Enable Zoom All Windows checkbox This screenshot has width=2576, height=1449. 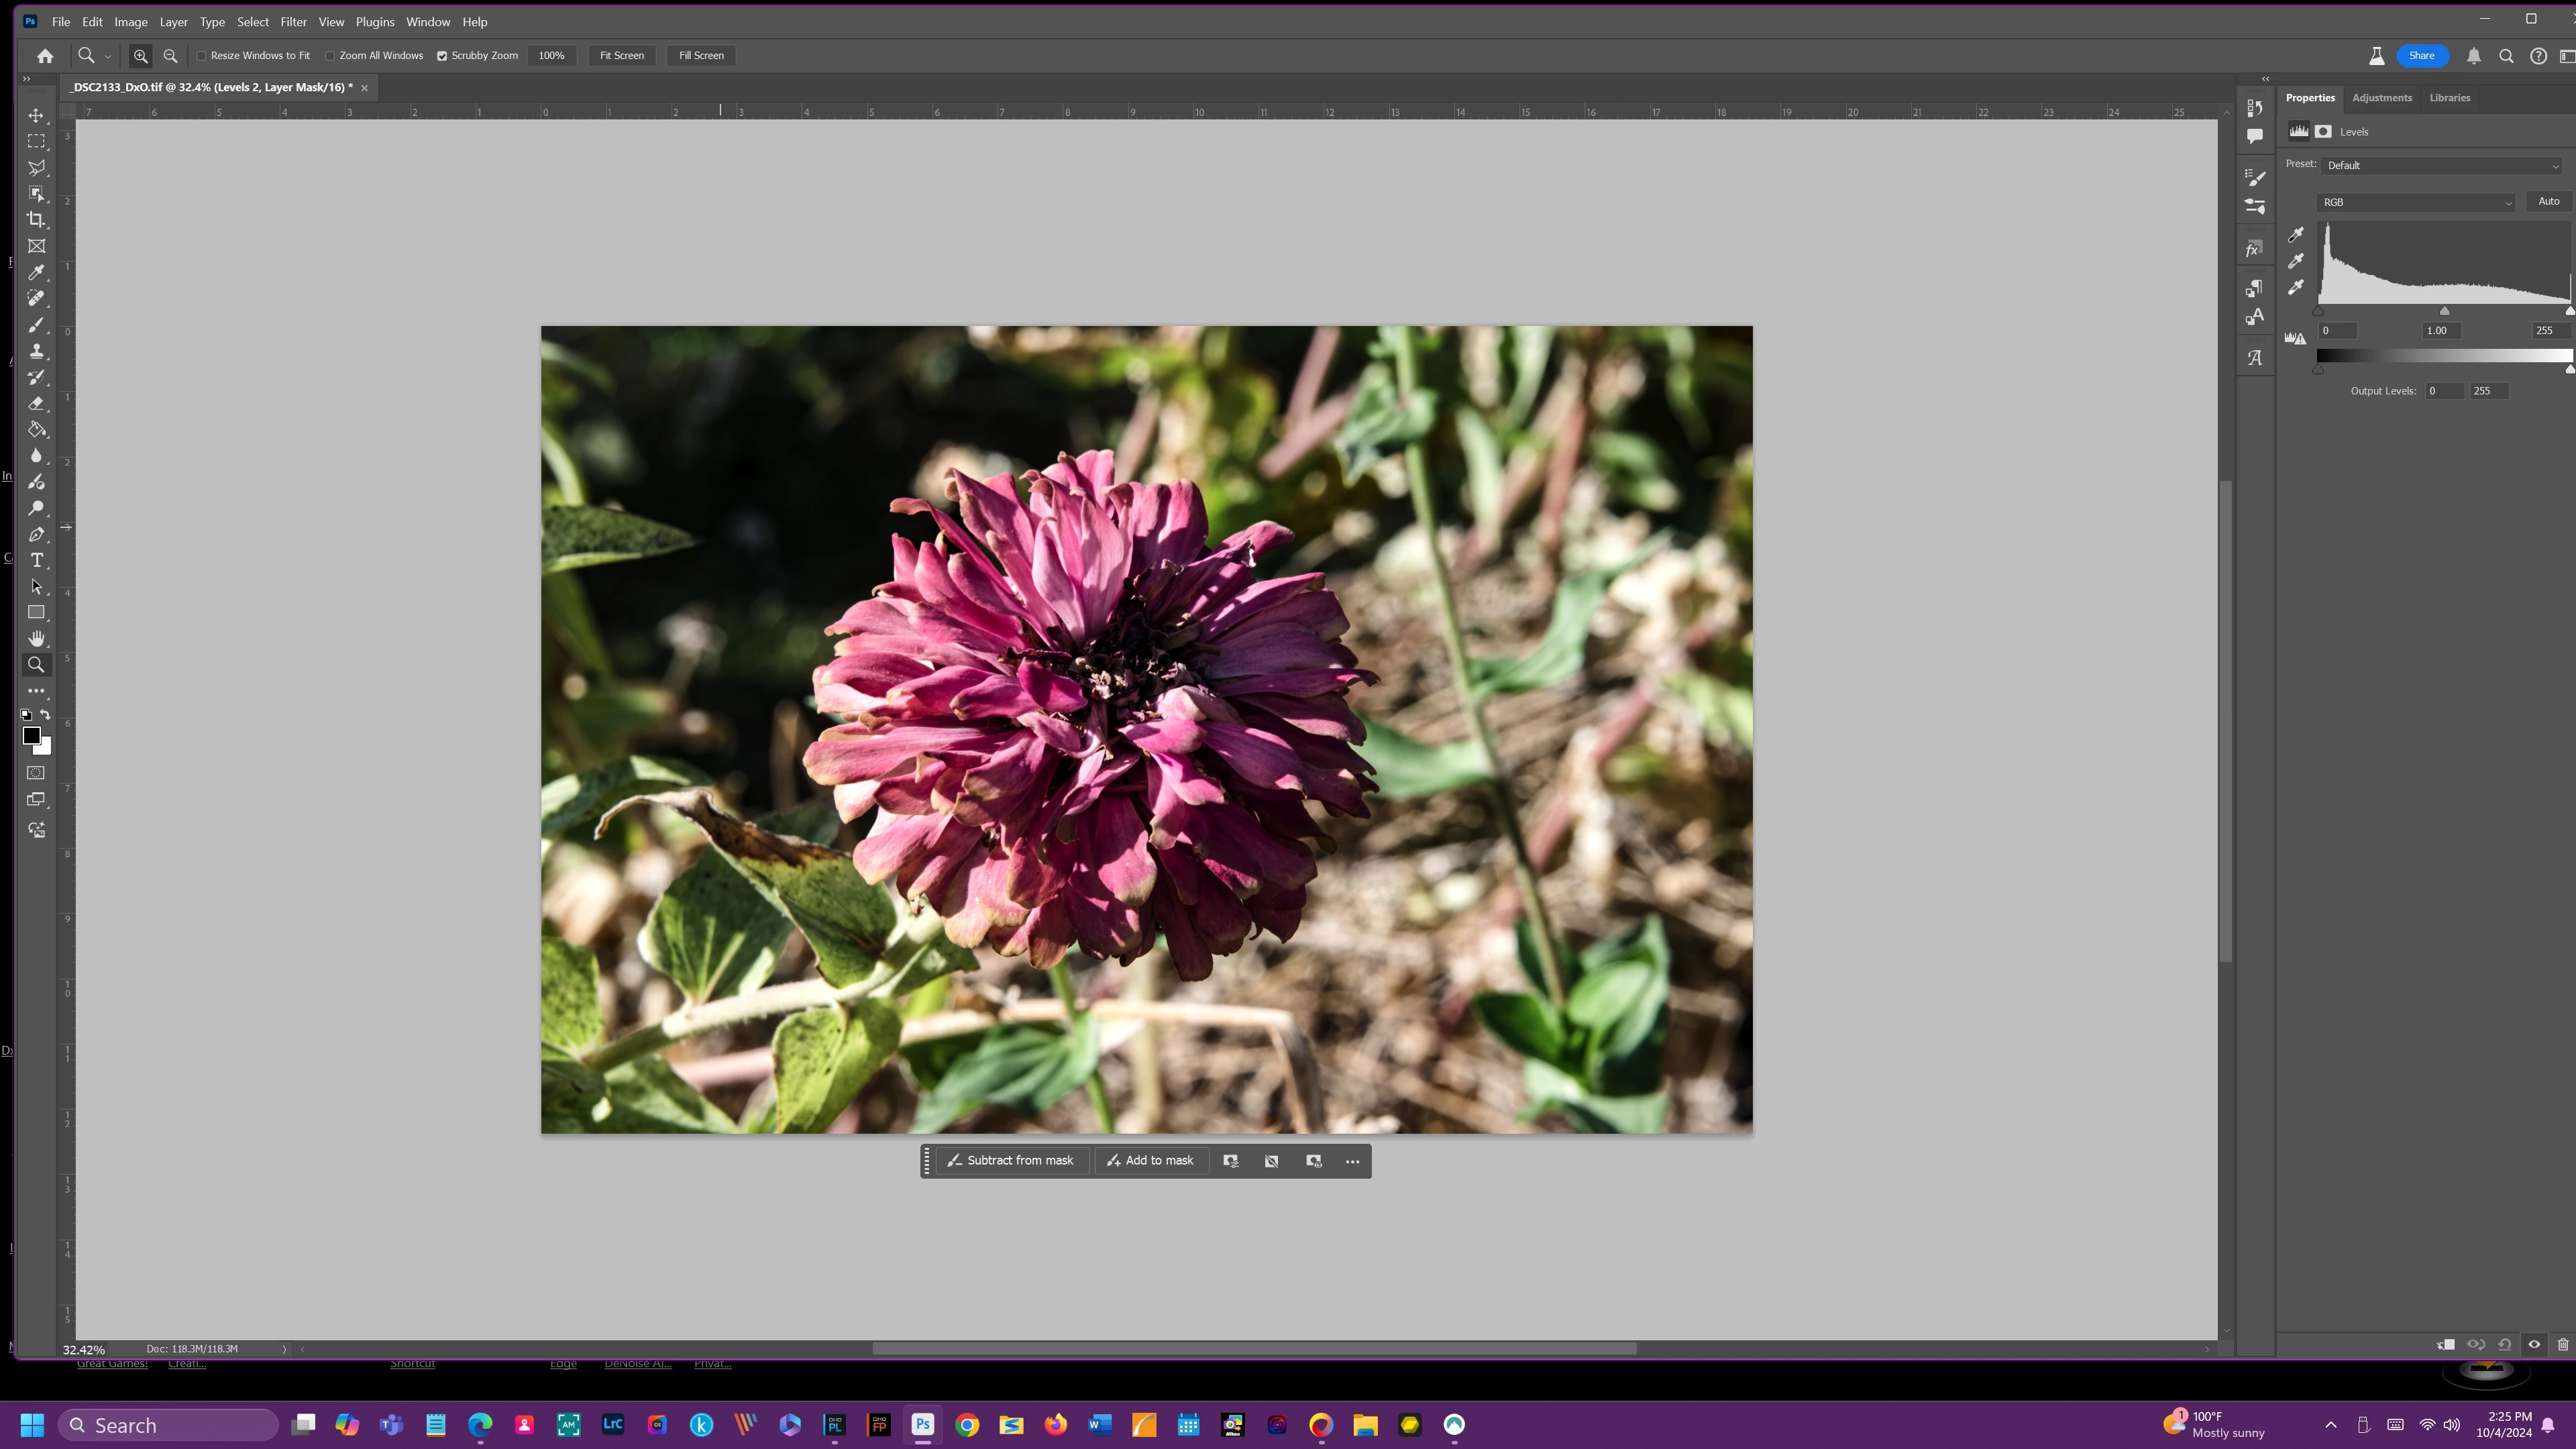330,56
